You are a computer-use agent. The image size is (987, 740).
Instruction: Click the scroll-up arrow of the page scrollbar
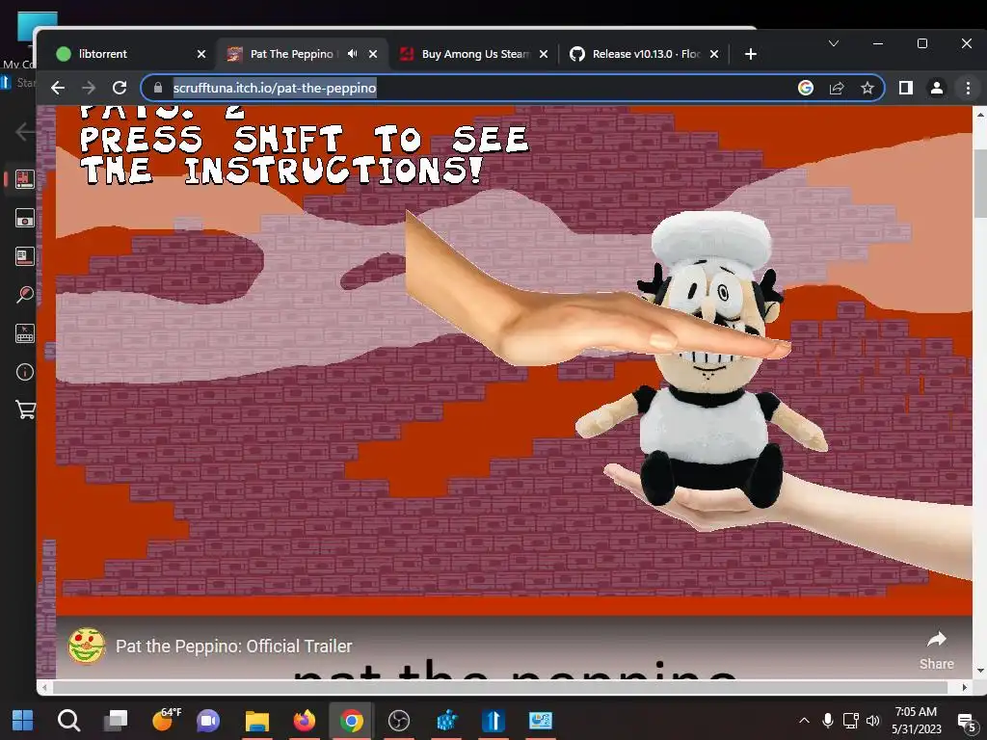coord(979,115)
